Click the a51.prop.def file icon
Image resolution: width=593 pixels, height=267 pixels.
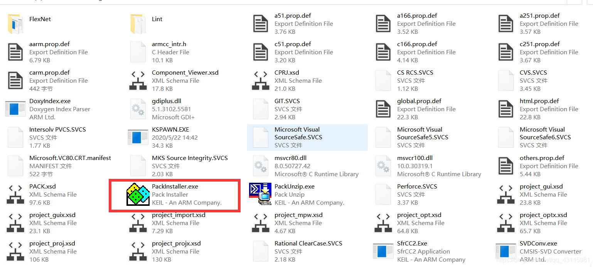261,24
